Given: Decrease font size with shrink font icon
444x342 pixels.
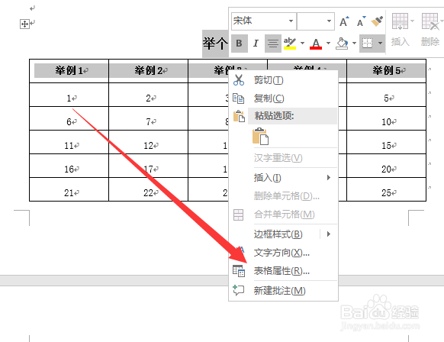Looking at the screenshot, I should click(361, 21).
